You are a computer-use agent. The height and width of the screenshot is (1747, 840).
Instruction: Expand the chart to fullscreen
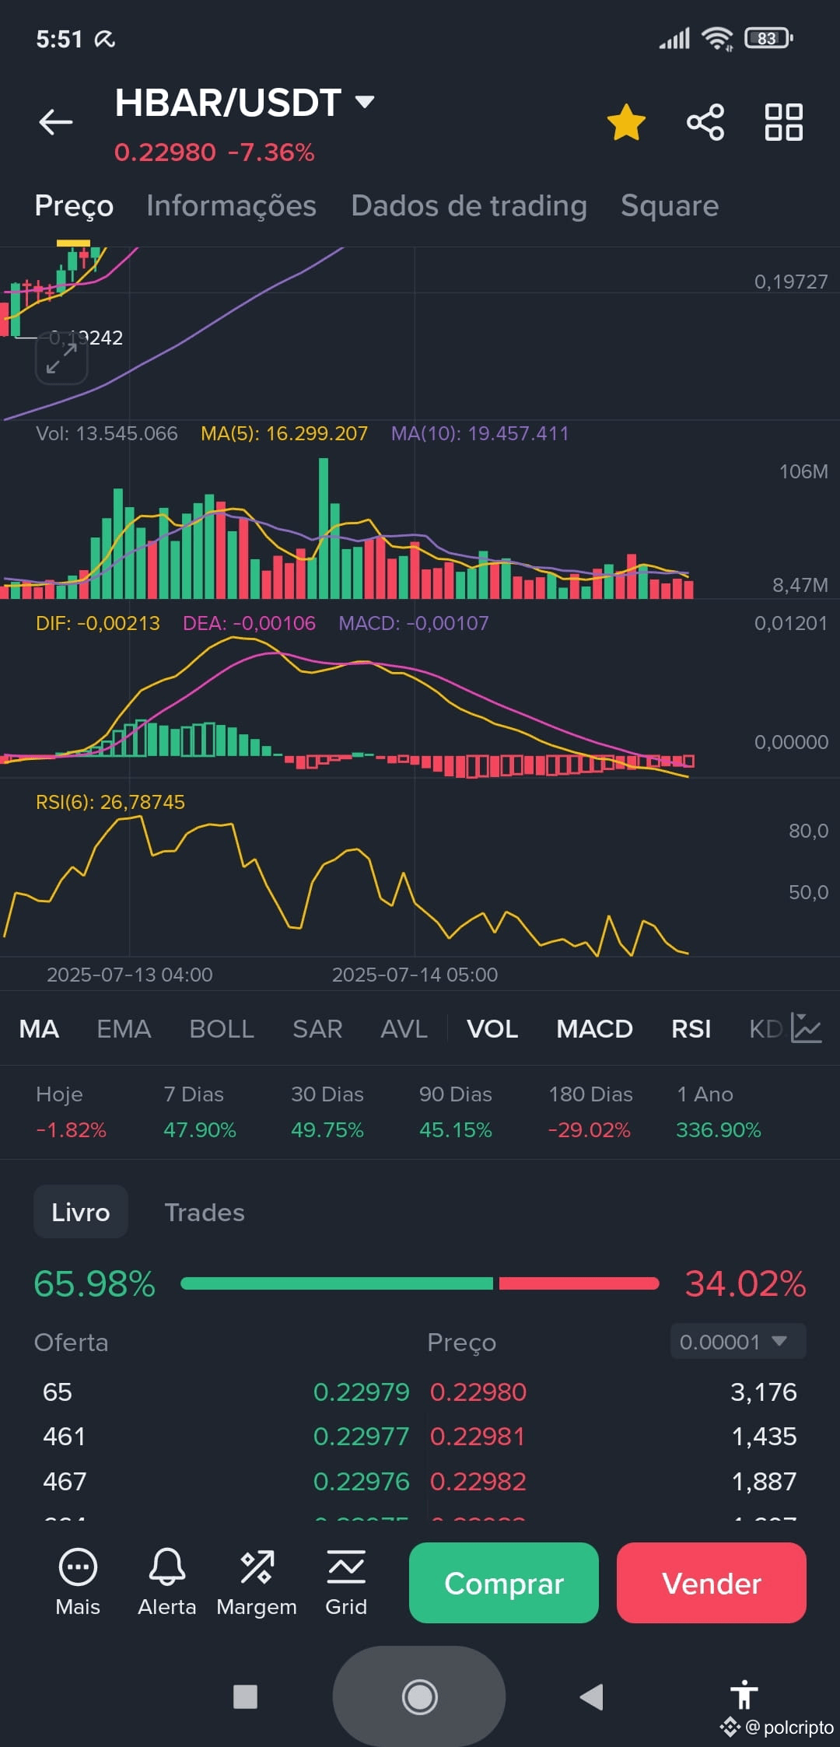click(x=61, y=359)
